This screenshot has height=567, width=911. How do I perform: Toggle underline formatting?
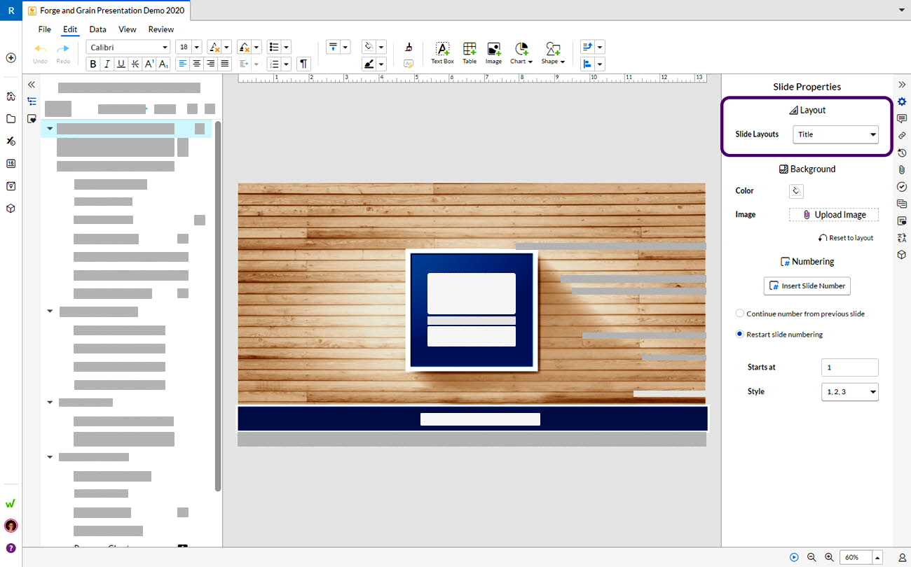point(121,64)
